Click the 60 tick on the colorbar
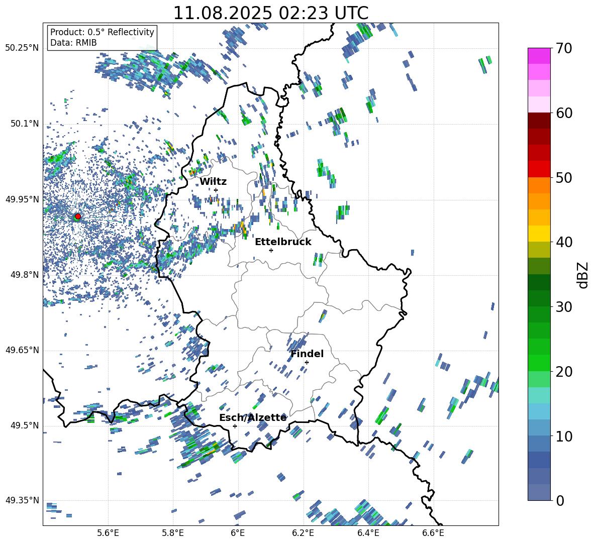Image resolution: width=595 pixels, height=543 pixels. (564, 113)
